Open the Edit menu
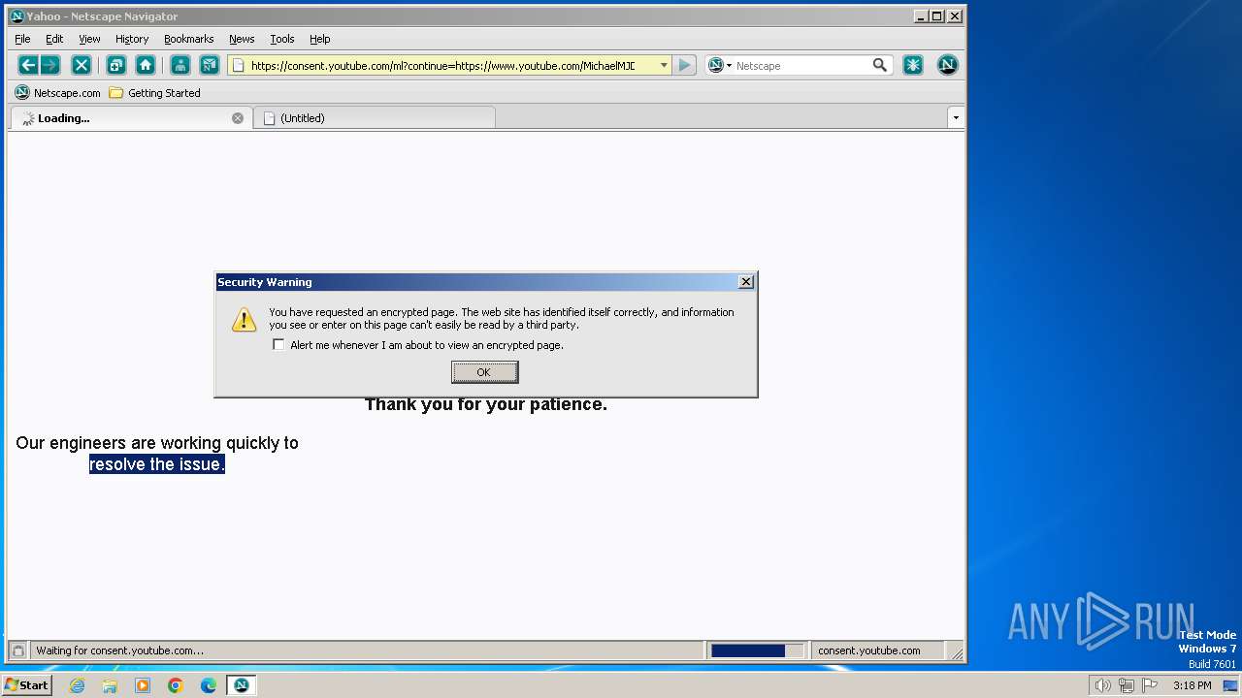This screenshot has width=1242, height=698. click(54, 39)
